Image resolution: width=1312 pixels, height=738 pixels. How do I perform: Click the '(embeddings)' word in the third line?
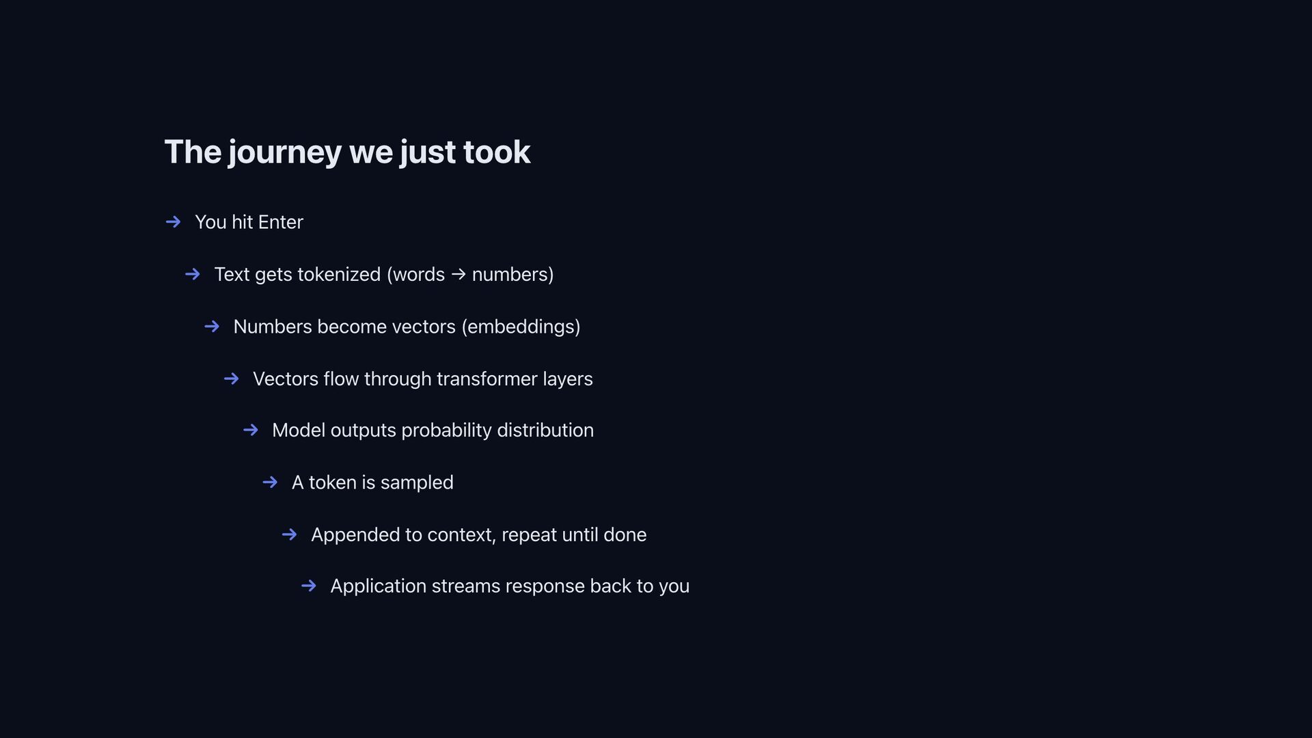coord(521,327)
